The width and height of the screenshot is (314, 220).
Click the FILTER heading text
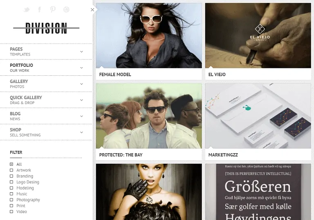click(x=16, y=152)
